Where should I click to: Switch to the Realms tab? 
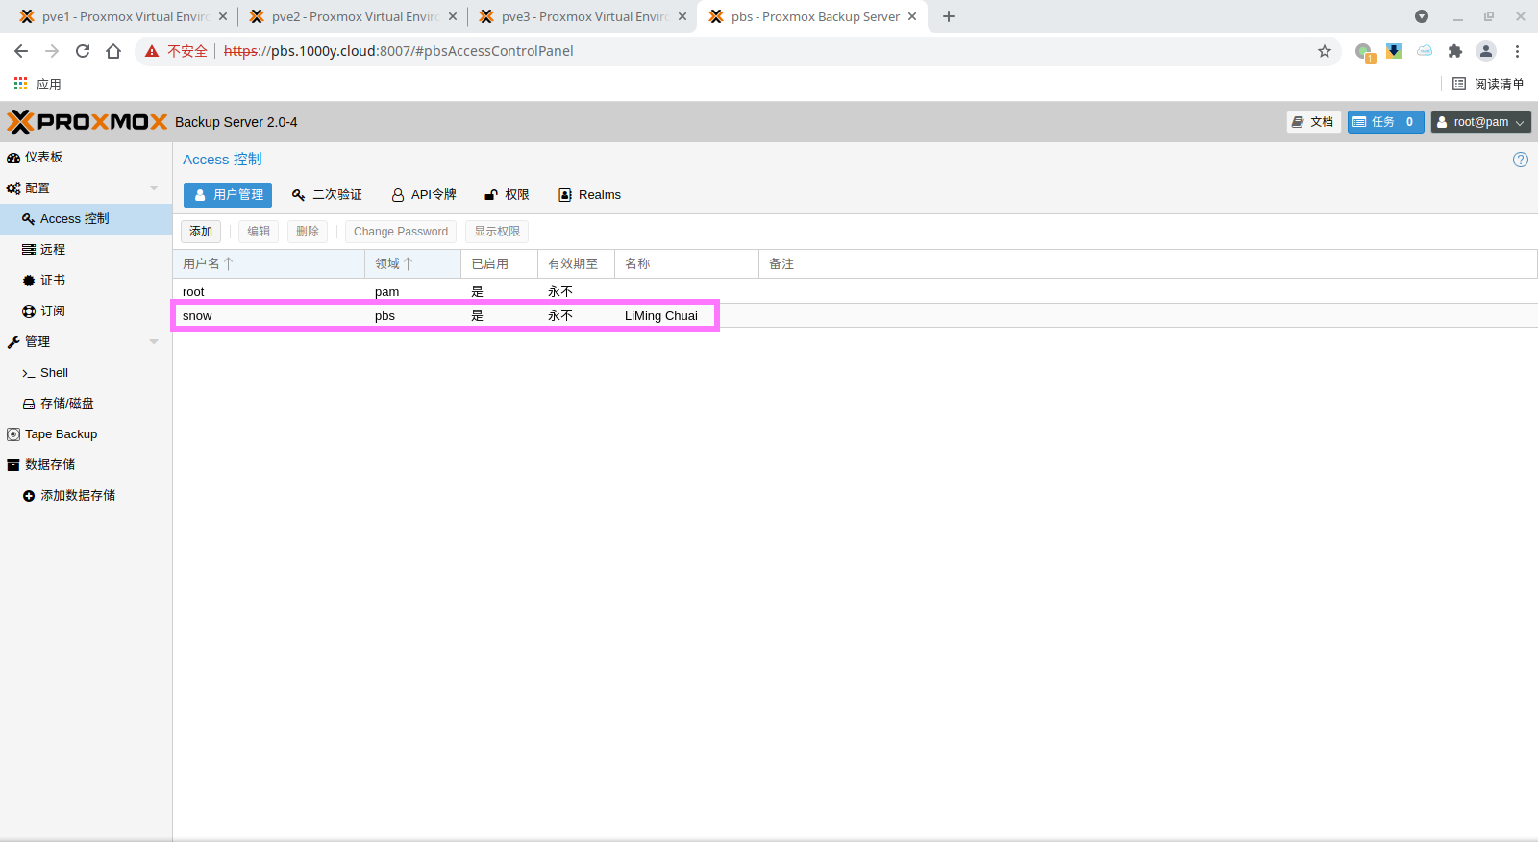click(590, 195)
